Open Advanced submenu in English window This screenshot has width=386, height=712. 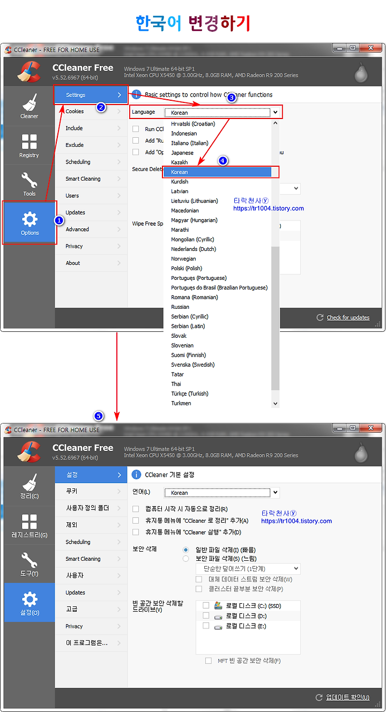pyautogui.click(x=91, y=229)
